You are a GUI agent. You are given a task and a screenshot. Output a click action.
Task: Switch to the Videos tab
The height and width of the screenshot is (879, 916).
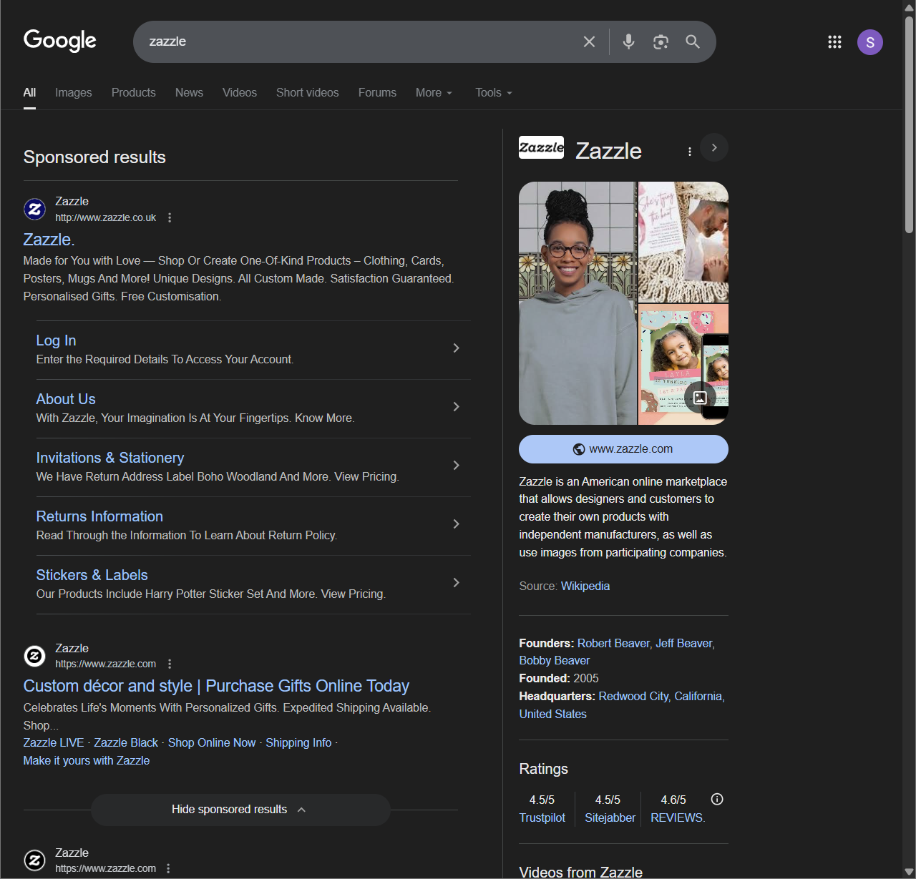[x=240, y=93]
